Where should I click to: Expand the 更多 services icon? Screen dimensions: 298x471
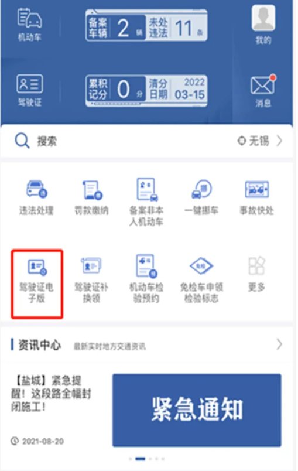pyautogui.click(x=256, y=275)
